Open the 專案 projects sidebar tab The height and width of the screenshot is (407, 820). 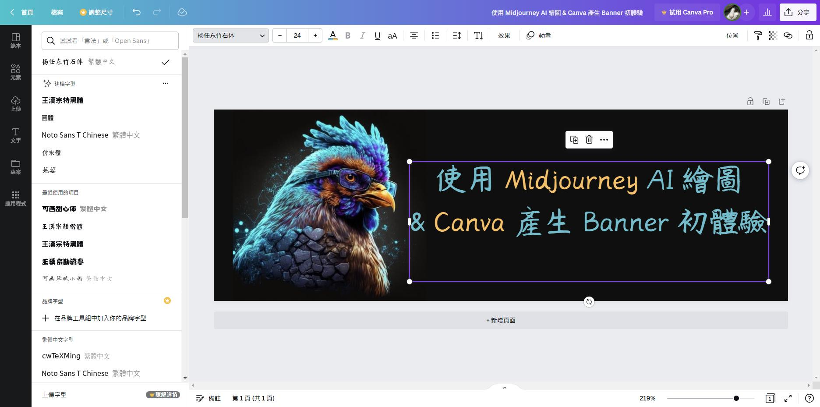coord(16,166)
